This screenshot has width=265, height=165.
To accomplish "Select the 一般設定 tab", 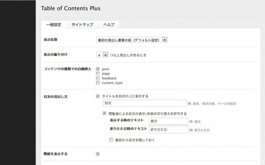I will pyautogui.click(x=54, y=25).
